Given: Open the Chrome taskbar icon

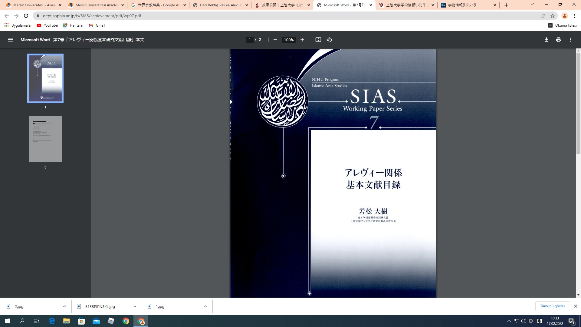Looking at the screenshot, I should tap(126, 321).
